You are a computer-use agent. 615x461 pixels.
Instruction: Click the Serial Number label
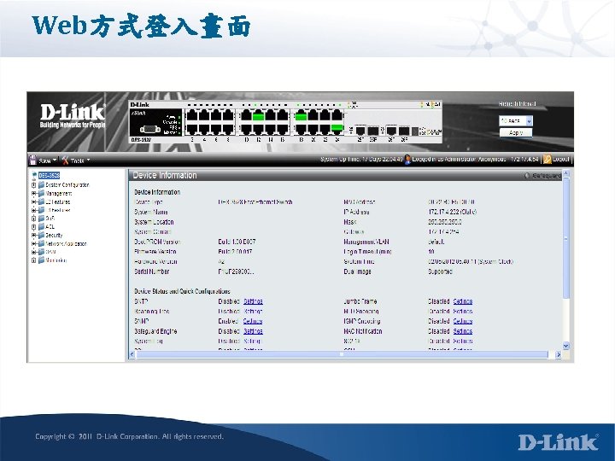click(x=152, y=271)
